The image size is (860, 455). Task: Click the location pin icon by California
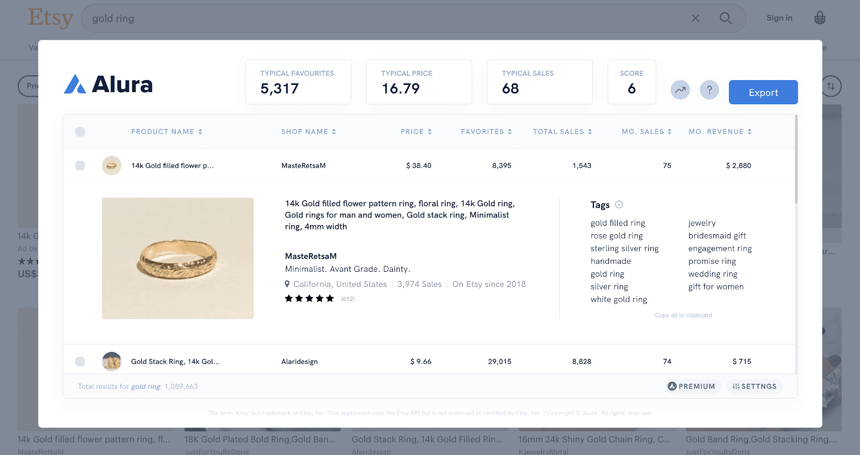point(288,284)
